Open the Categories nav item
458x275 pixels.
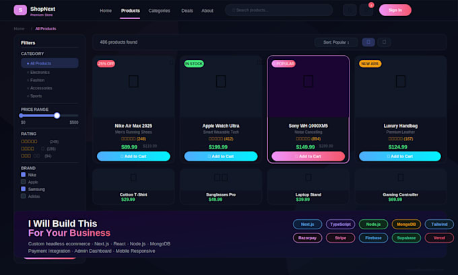[159, 11]
